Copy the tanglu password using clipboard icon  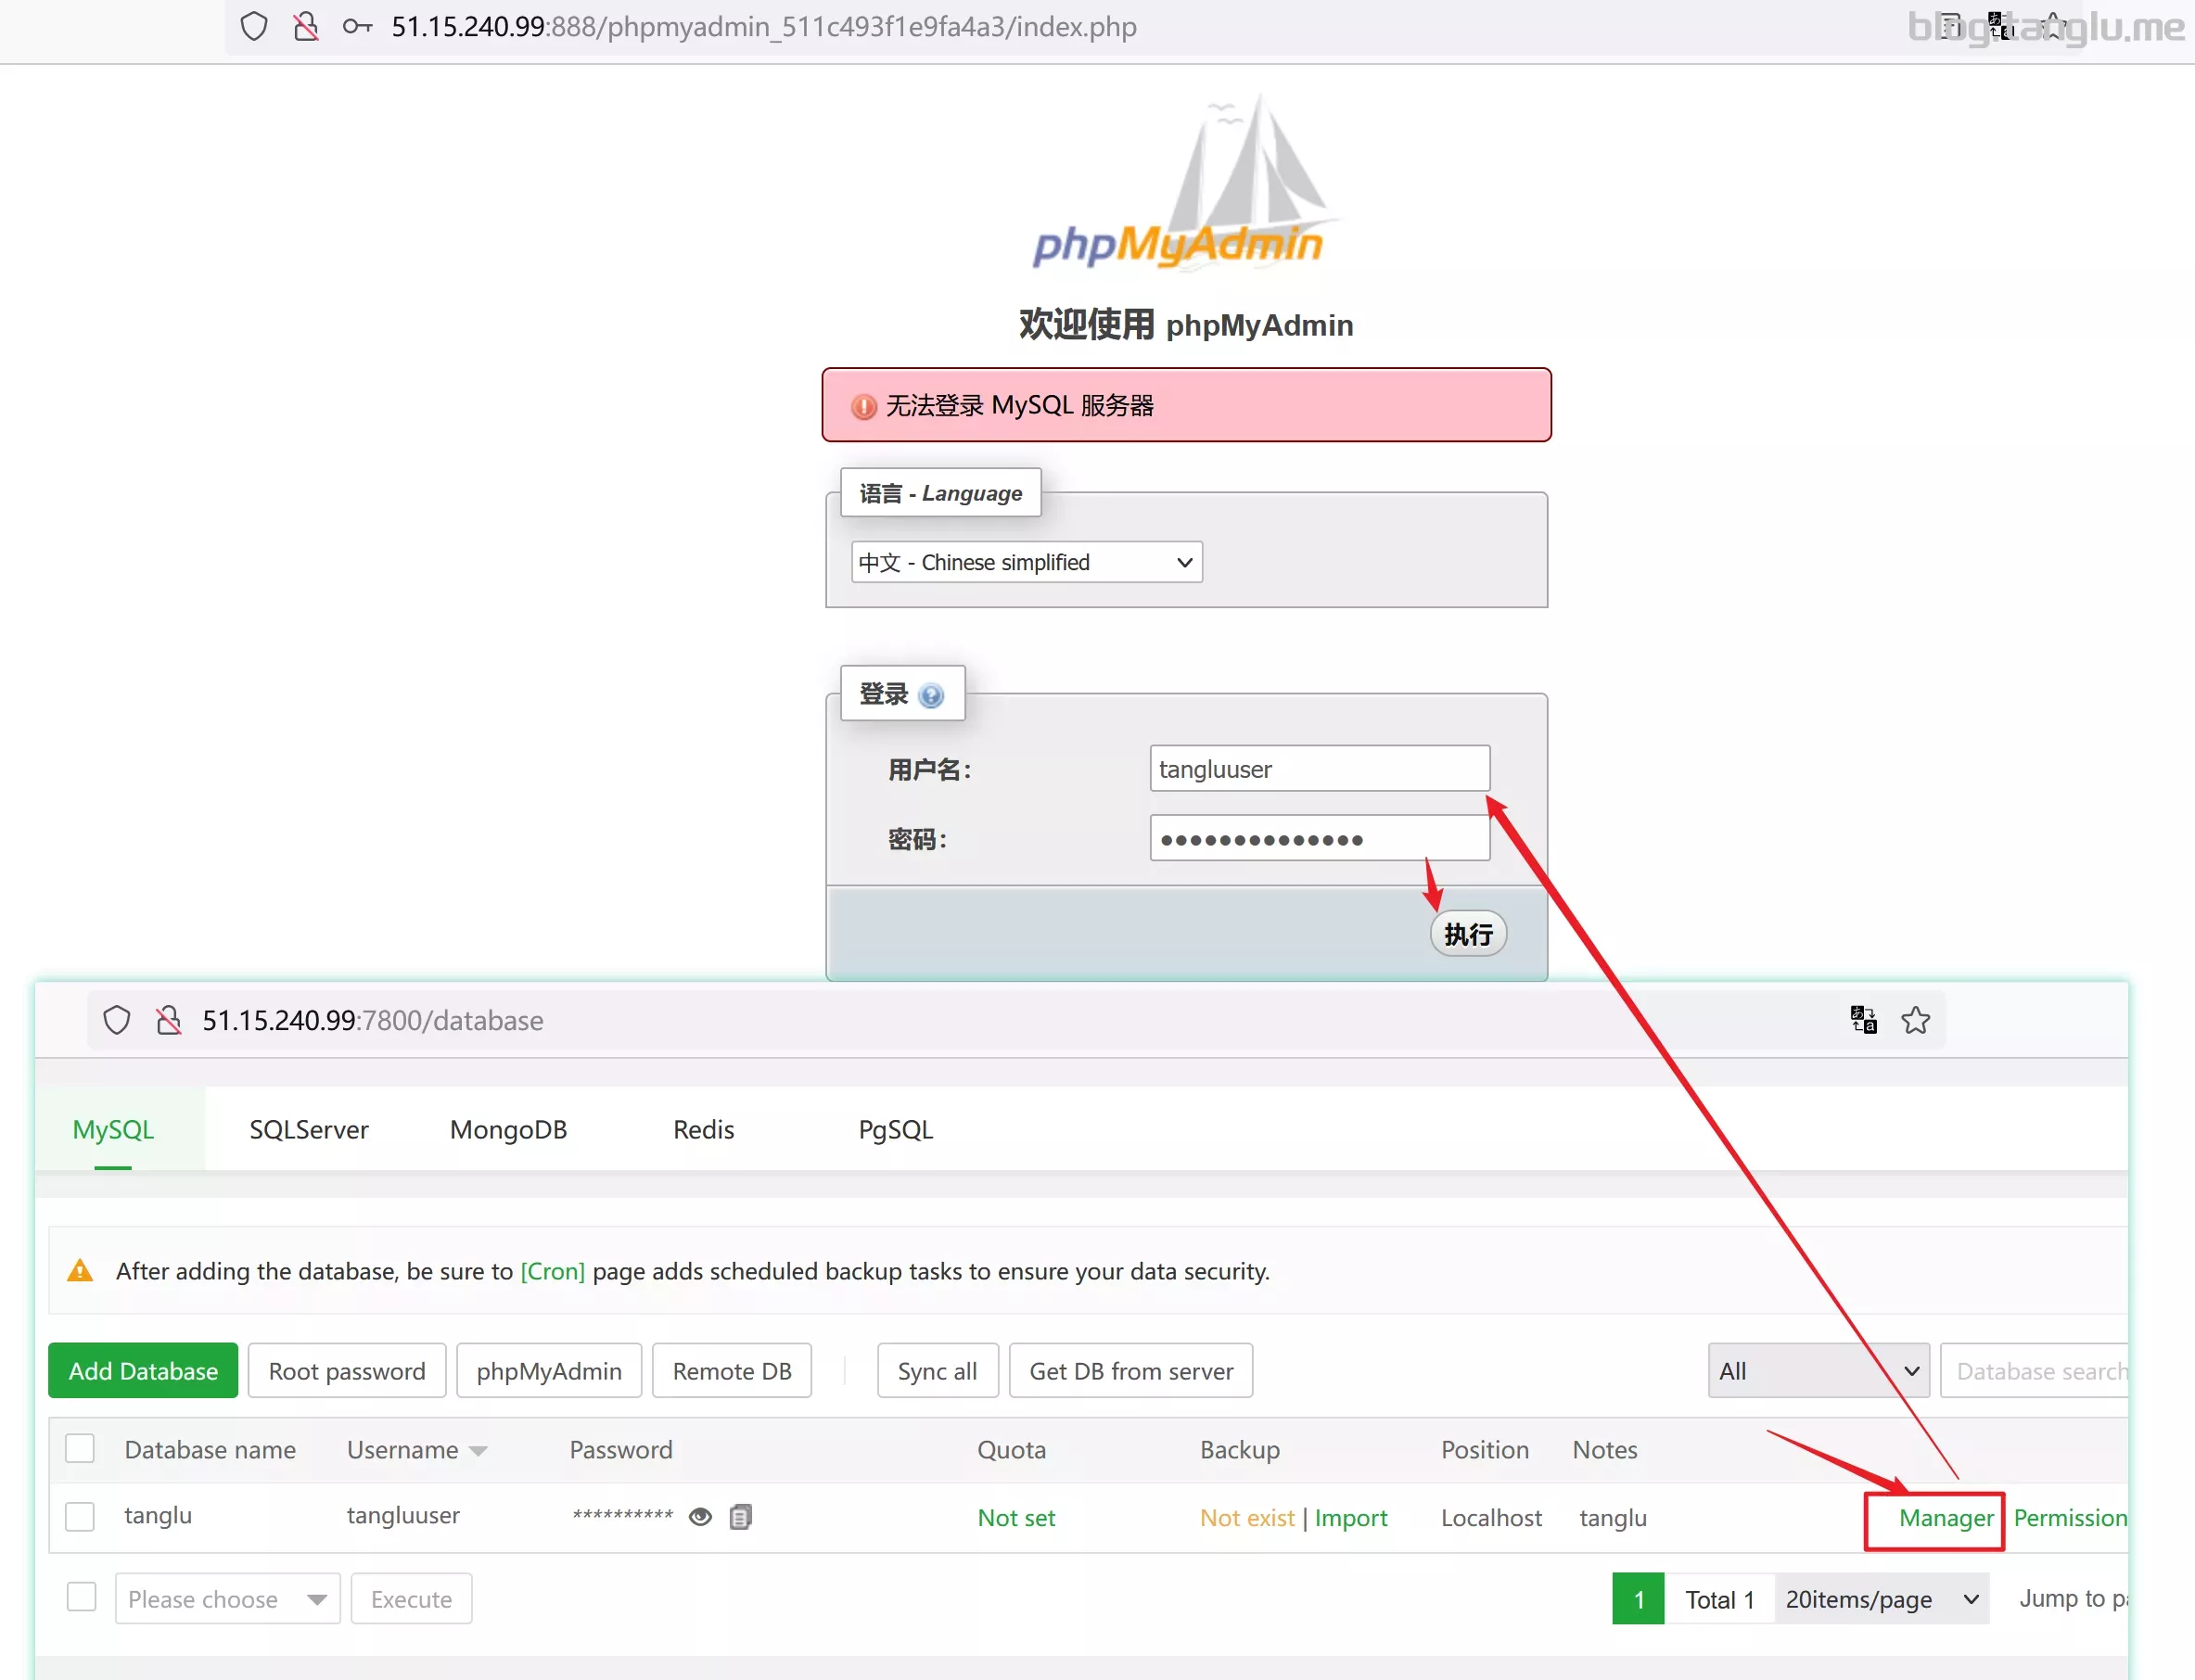pos(740,1517)
